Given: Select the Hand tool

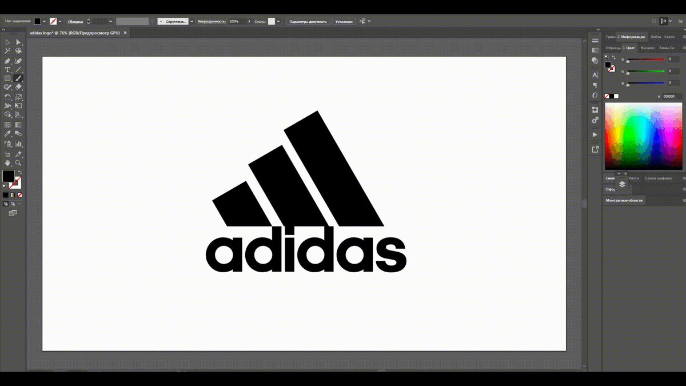Looking at the screenshot, I should pyautogui.click(x=7, y=163).
